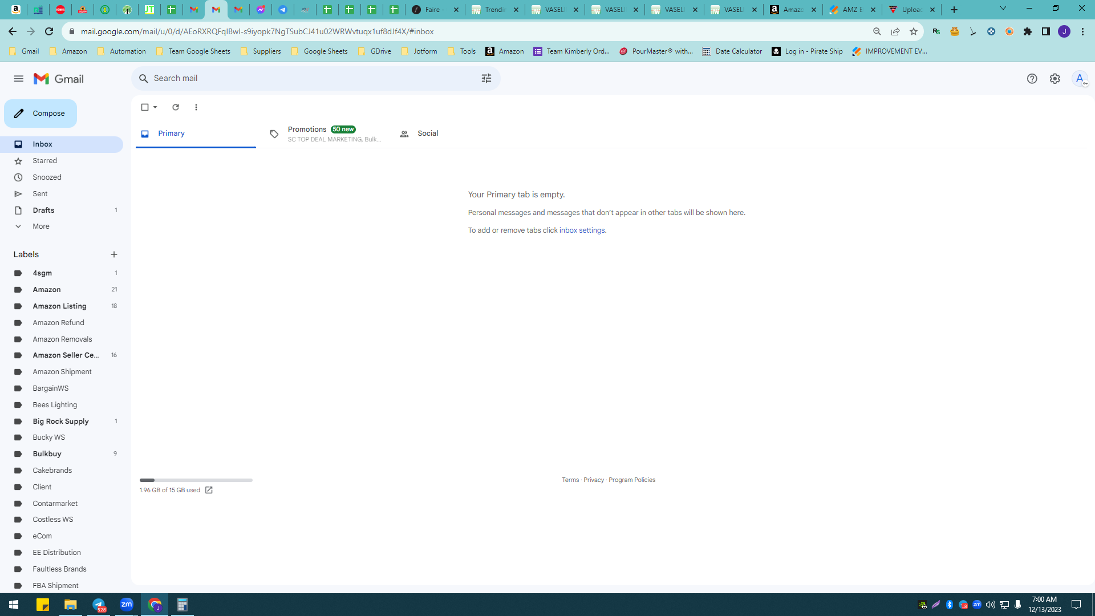The image size is (1095, 616).
Task: Expand the select dropdown arrow next to checkbox
Action: [x=155, y=107]
